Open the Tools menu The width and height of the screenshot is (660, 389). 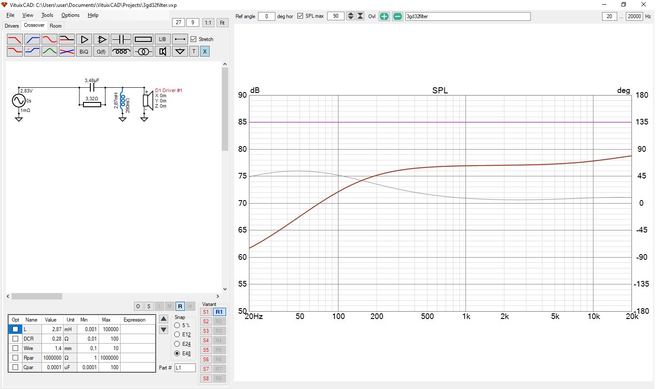pos(47,15)
